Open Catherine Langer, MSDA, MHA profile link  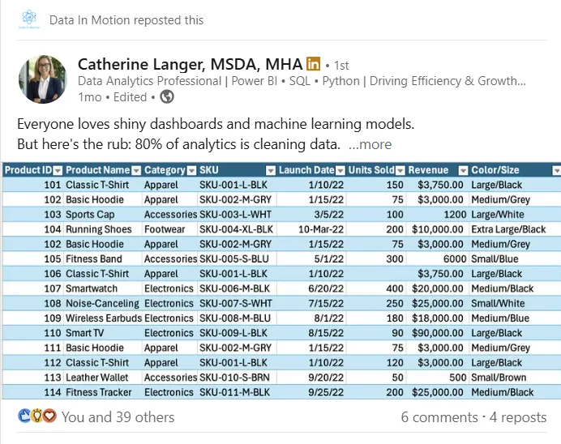190,64
